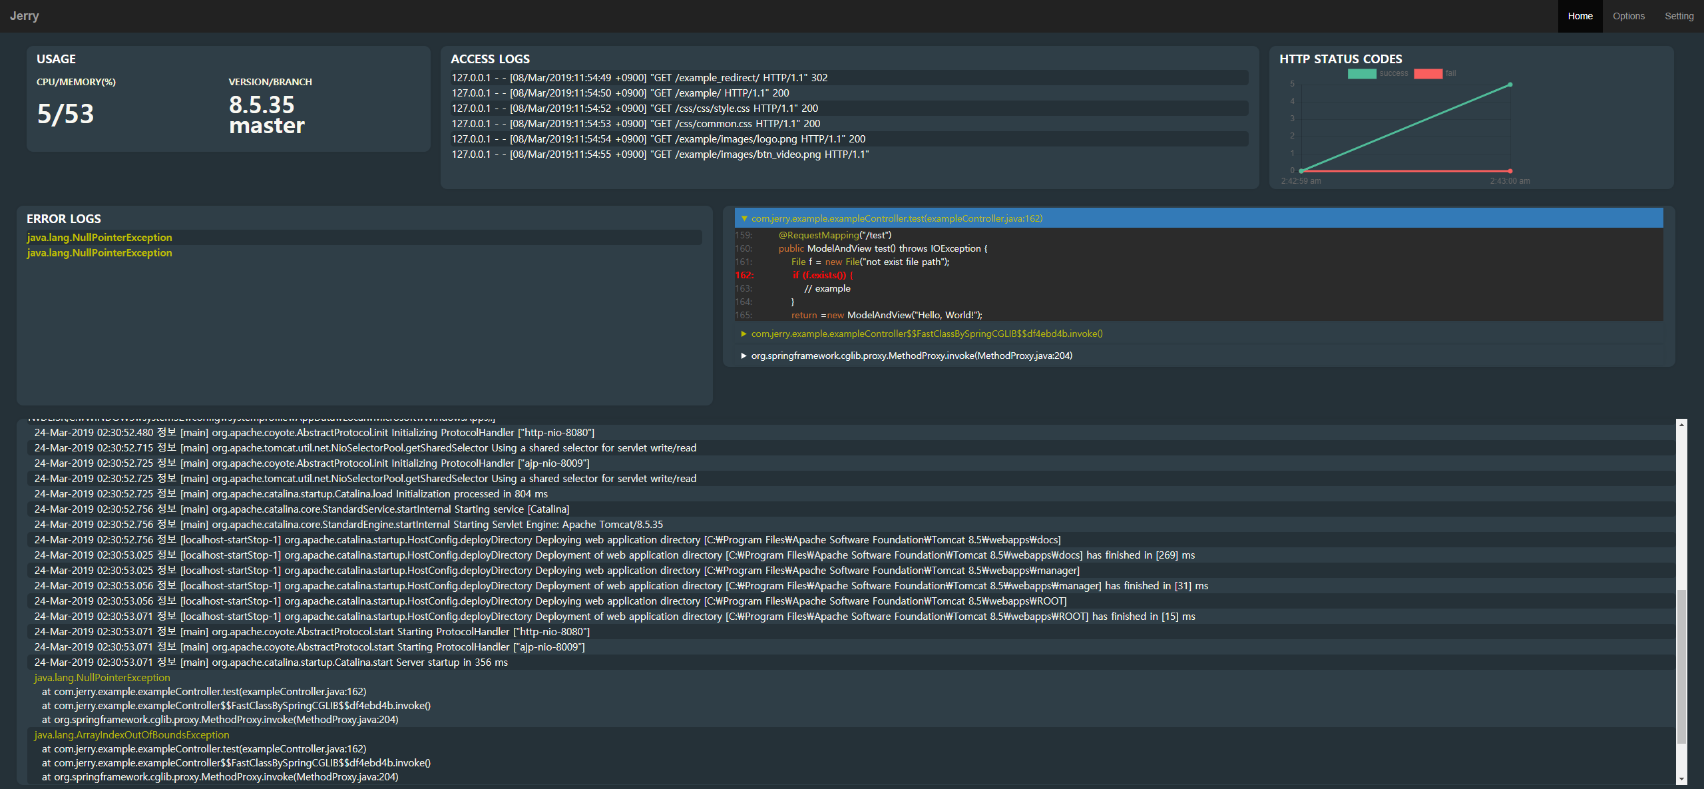This screenshot has width=1704, height=789.
Task: Click the success data point at 2:43:00
Action: [1510, 85]
